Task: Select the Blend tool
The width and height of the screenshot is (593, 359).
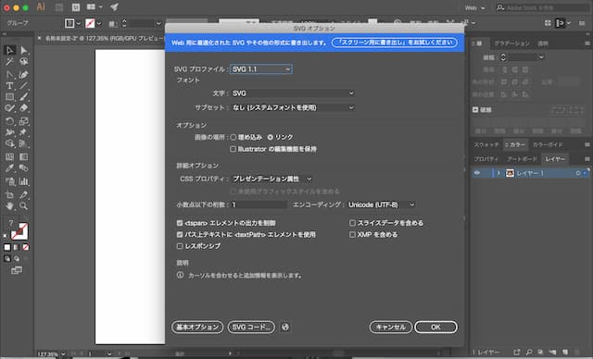Action: (x=24, y=168)
